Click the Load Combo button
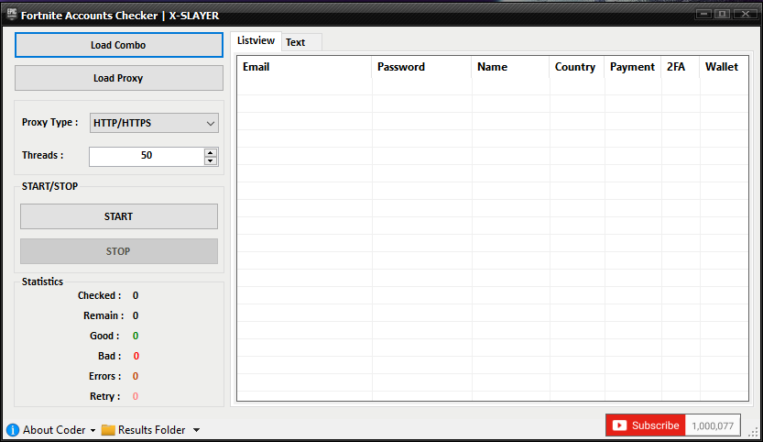The image size is (763, 442). (119, 45)
